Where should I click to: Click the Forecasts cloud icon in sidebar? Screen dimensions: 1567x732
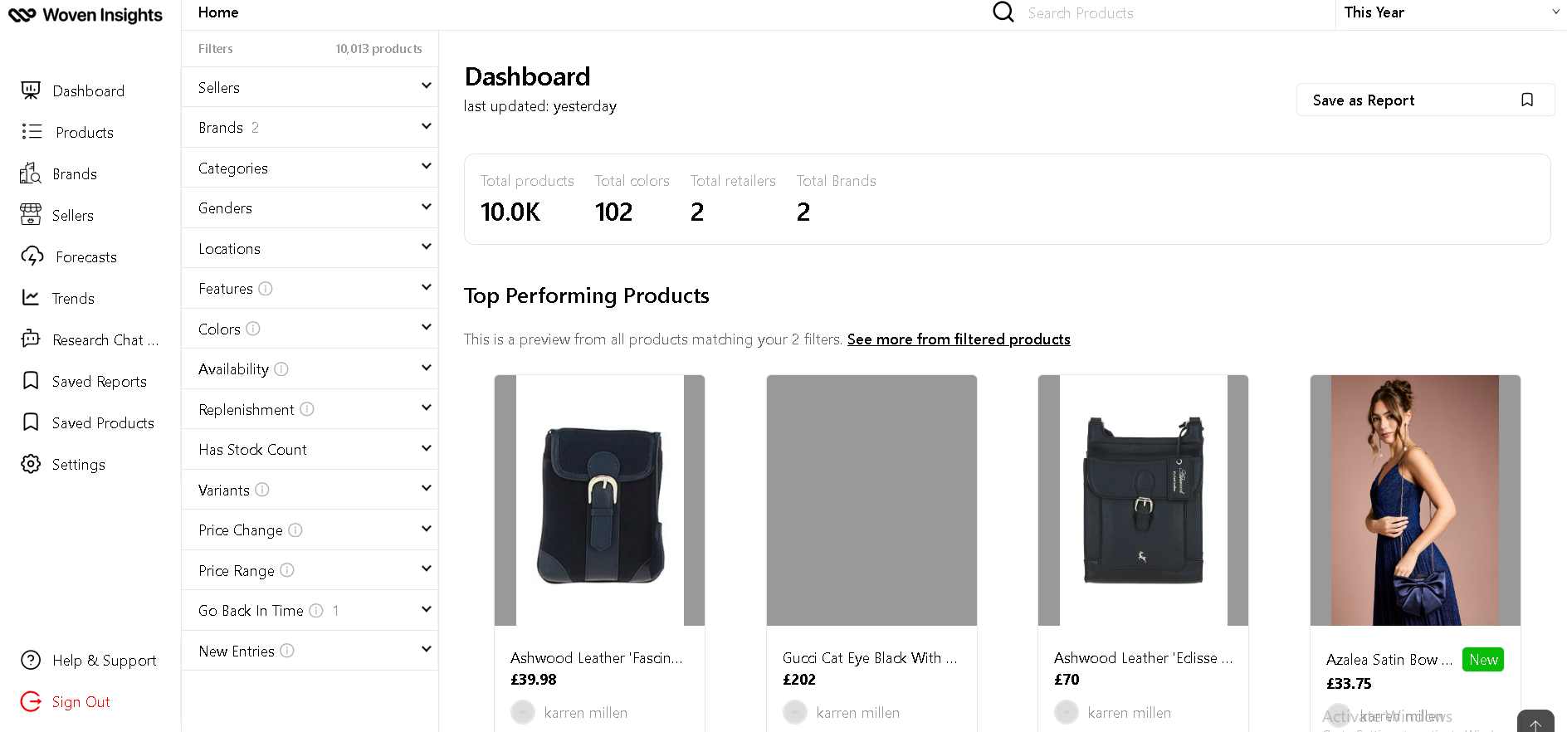pyautogui.click(x=32, y=256)
